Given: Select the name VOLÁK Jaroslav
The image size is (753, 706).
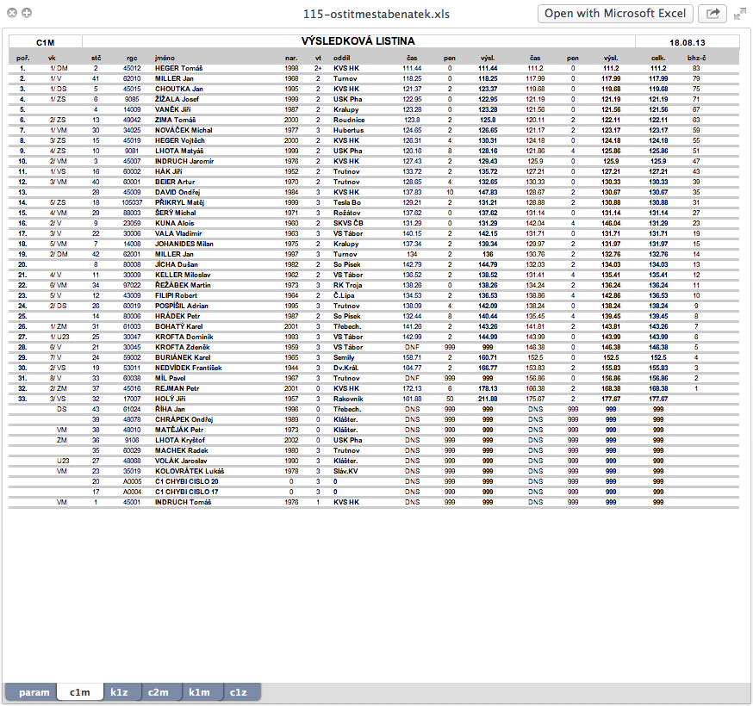Looking at the screenshot, I should point(181,461).
